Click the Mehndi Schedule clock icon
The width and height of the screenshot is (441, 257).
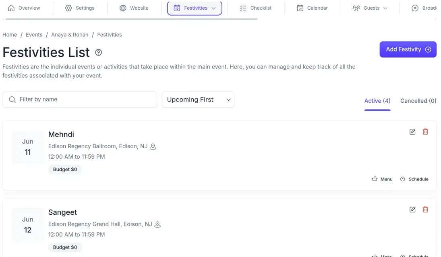tap(402, 179)
